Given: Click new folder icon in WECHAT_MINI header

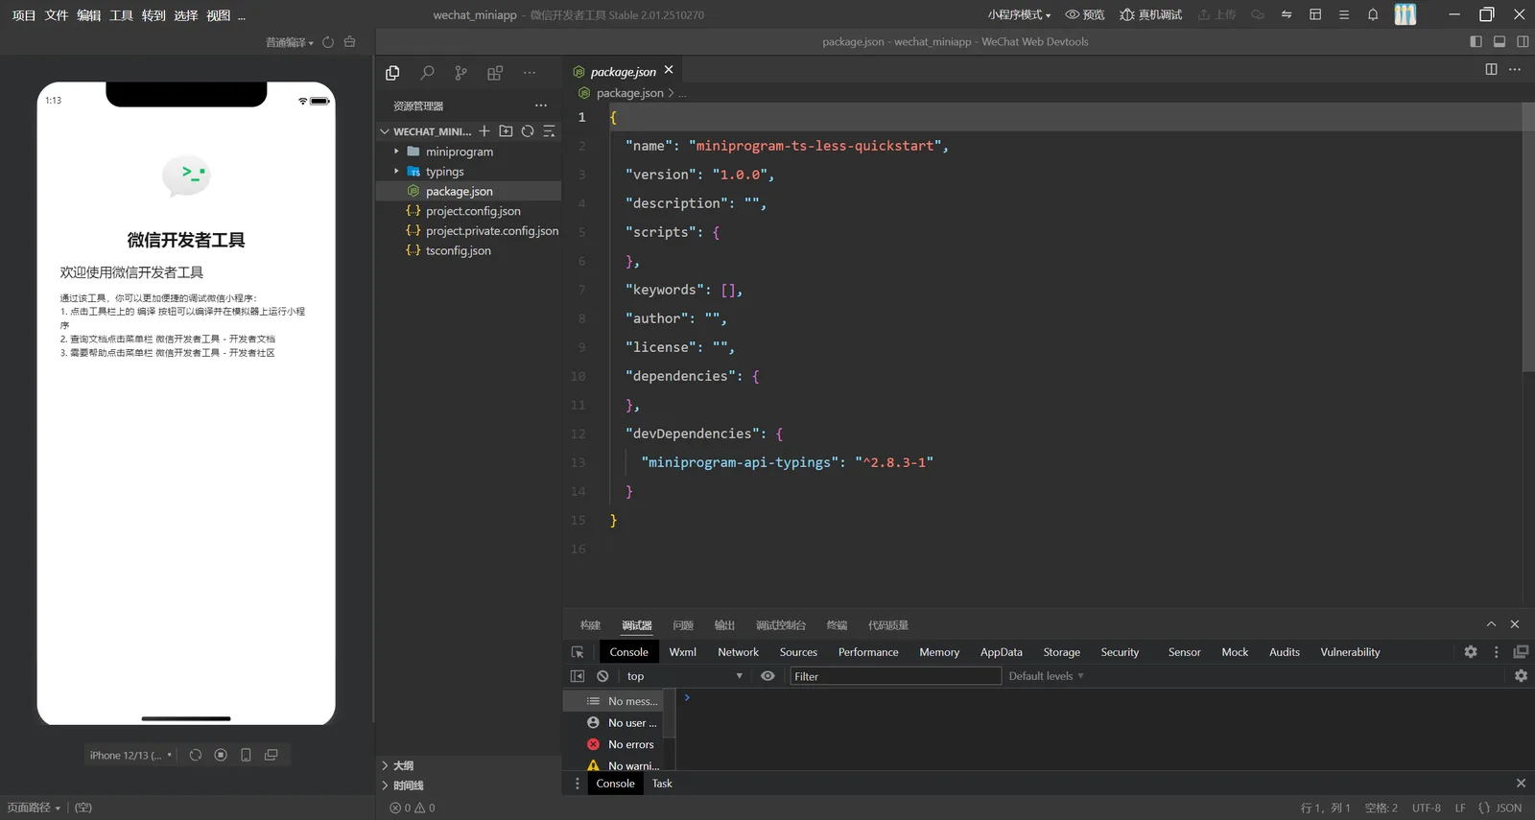Looking at the screenshot, I should (x=506, y=131).
